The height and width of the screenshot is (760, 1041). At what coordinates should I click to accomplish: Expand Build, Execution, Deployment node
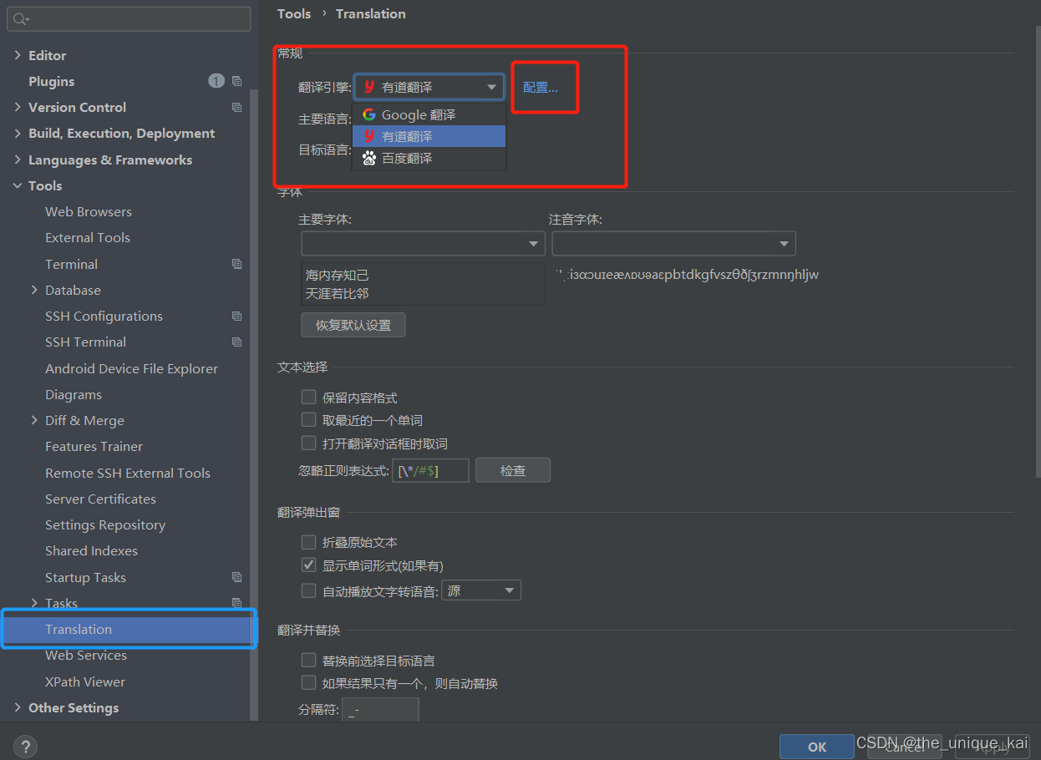click(18, 134)
